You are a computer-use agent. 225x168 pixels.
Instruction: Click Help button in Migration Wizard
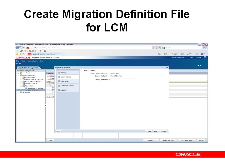pos(58,131)
